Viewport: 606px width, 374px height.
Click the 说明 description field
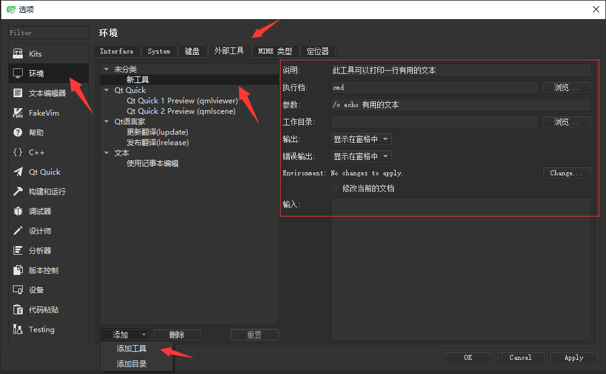(x=461, y=70)
